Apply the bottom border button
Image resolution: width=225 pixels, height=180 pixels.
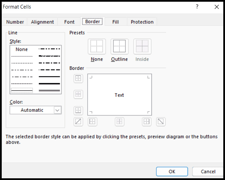pos(78,111)
